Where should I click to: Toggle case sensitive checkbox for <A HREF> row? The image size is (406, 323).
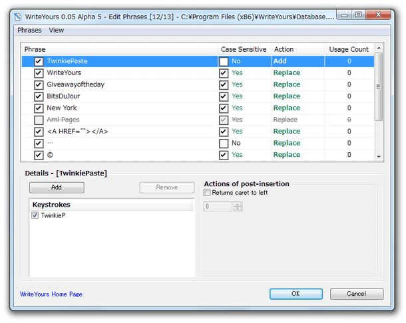pyautogui.click(x=224, y=132)
